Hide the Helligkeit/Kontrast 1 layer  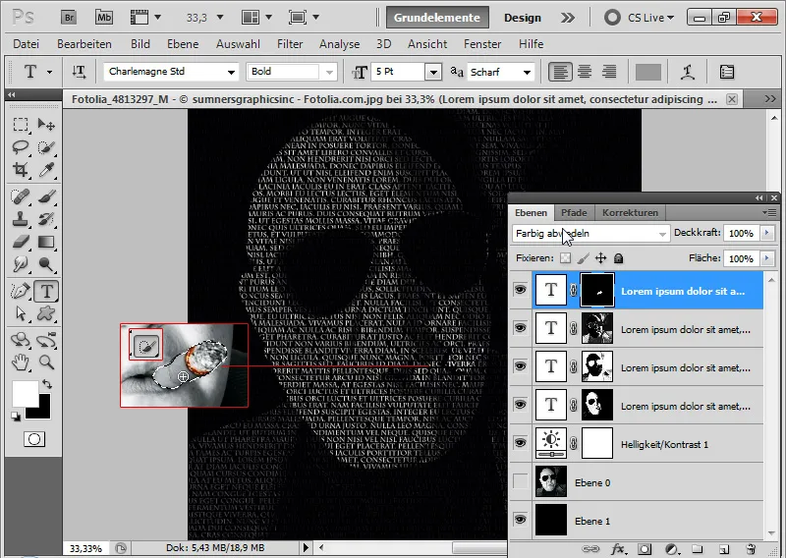[x=521, y=443]
